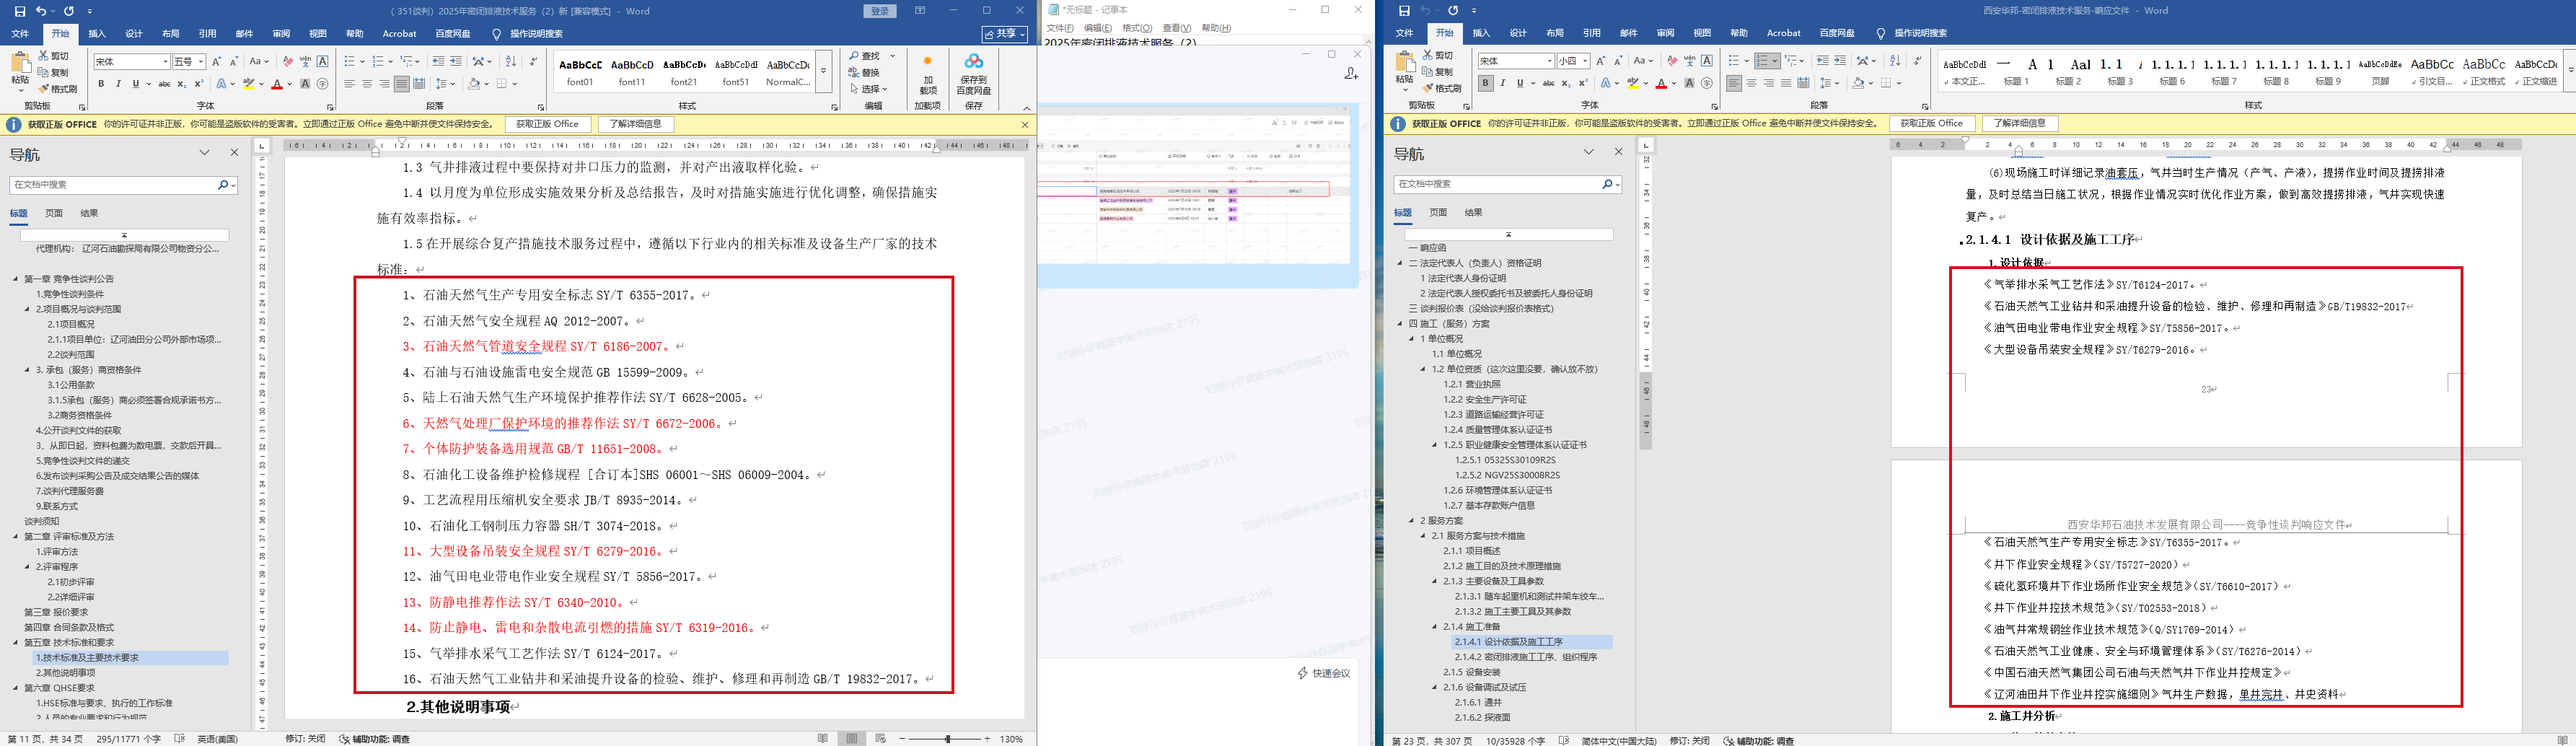Click 了解详细信息 in right Word window
This screenshot has height=746, width=2576.
click(2020, 124)
